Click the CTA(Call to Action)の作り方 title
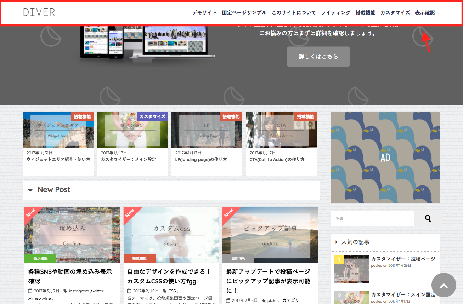Viewport: 463px width, 304px height. 277,160
